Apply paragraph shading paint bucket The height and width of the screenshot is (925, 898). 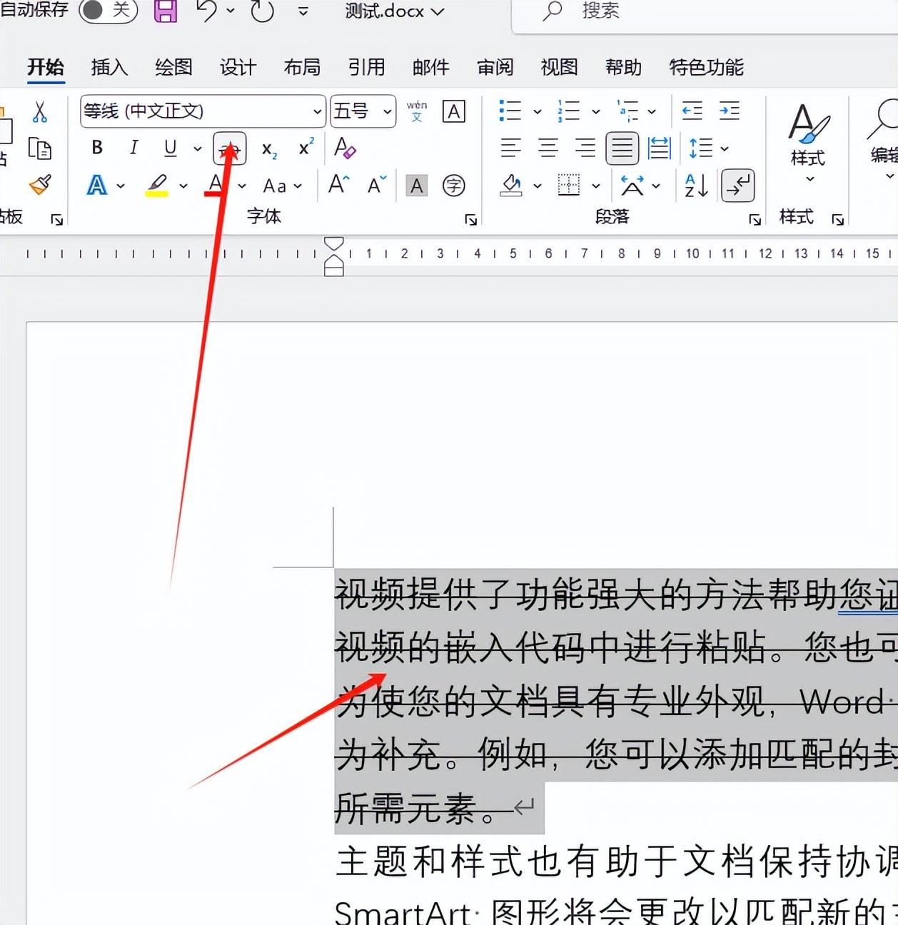click(x=511, y=186)
